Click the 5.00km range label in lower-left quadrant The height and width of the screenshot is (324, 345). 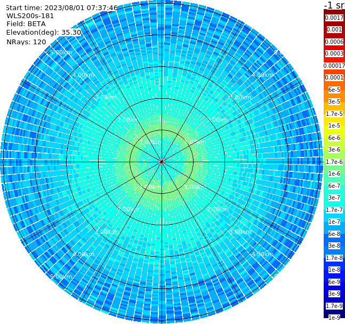click(x=61, y=276)
